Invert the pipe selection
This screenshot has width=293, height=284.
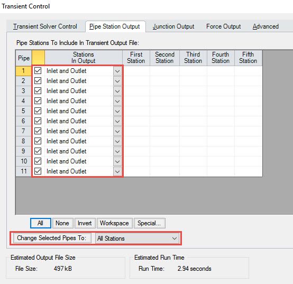tap(85, 223)
